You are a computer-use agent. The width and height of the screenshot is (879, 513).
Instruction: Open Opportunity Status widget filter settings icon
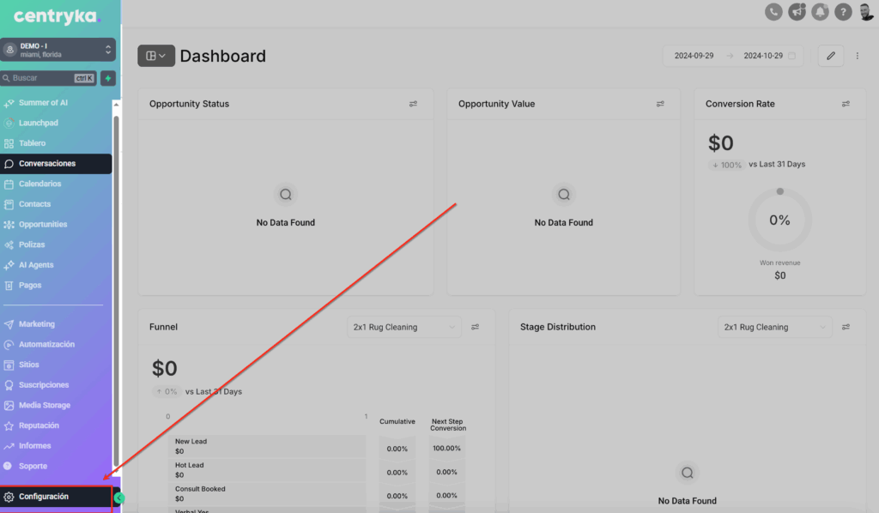pos(413,104)
